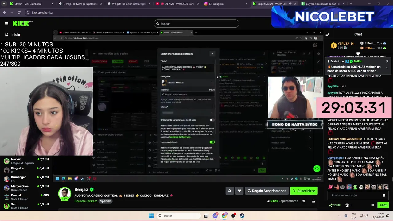Open MarcosGiles channel in sidebar
This screenshot has width=393, height=221.
point(26,188)
